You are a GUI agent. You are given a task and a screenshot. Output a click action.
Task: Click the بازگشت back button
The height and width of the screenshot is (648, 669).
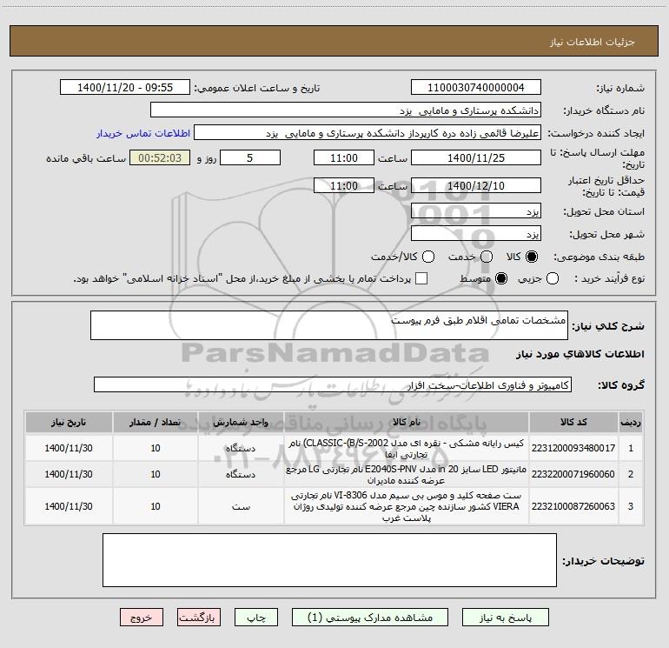coord(199,618)
